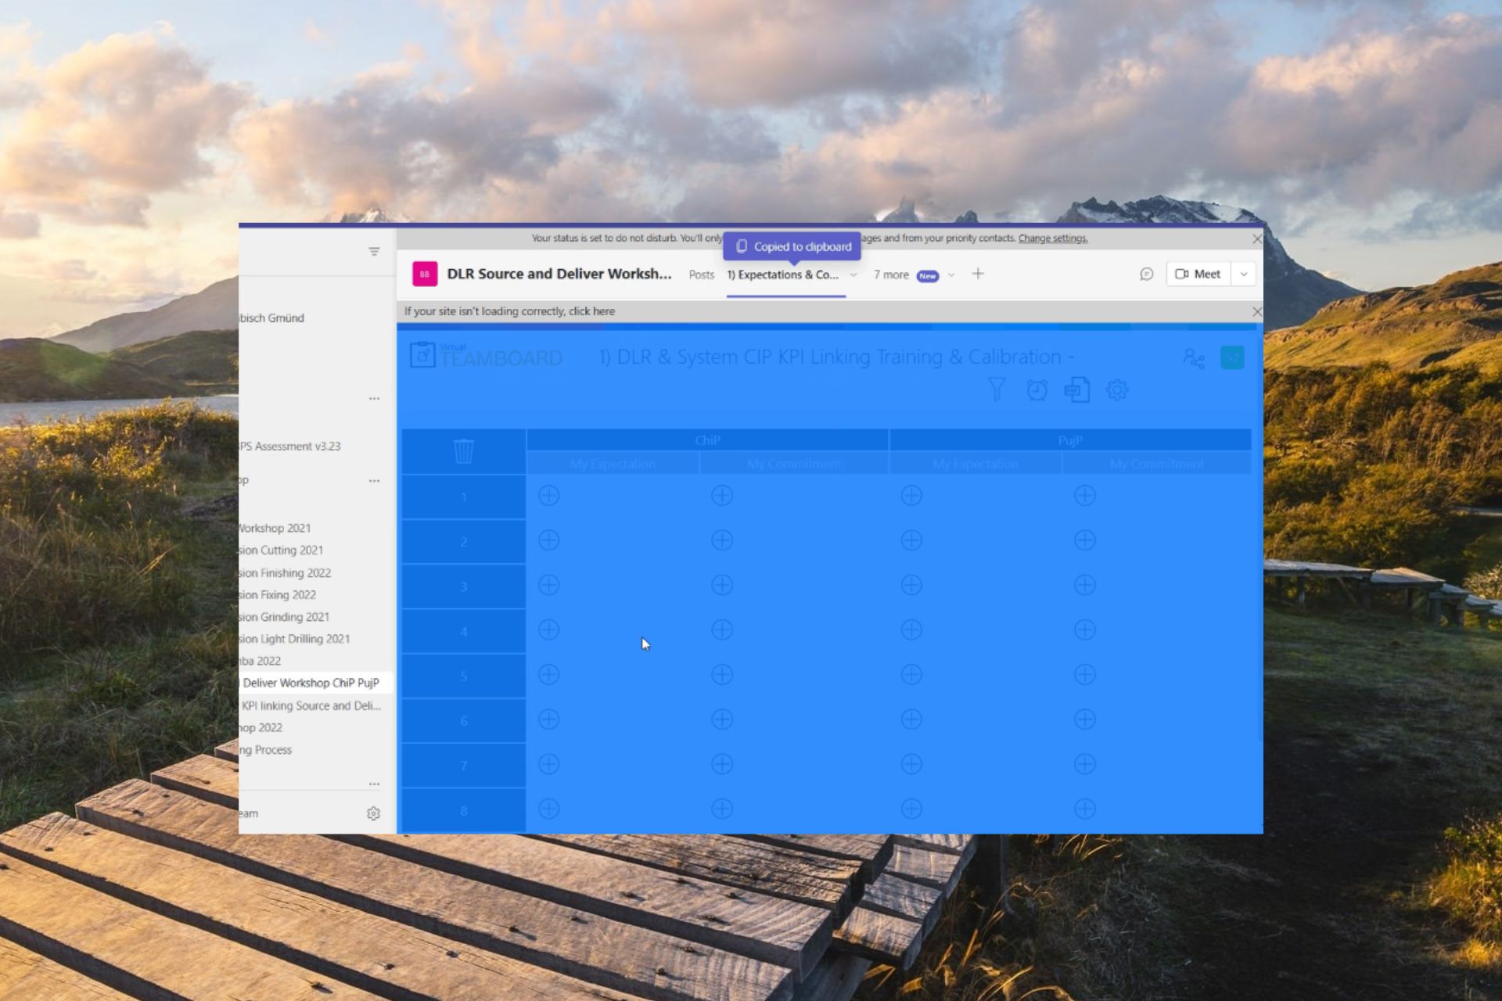Switch to the Posts tab
This screenshot has height=1001, width=1502.
702,274
